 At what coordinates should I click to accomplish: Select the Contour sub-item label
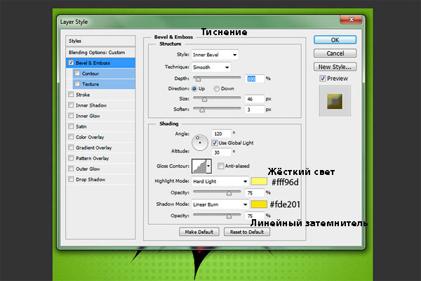91,73
